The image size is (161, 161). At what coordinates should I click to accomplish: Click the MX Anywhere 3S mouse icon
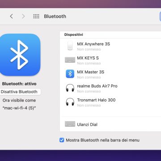[x=70, y=46]
